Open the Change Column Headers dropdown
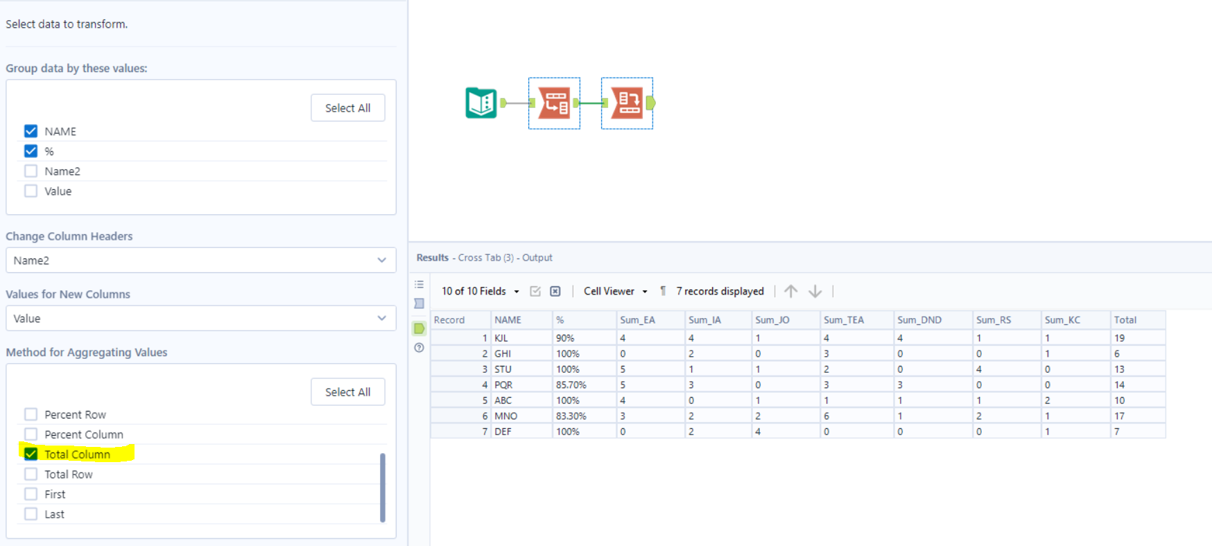The width and height of the screenshot is (1212, 546). coord(201,261)
